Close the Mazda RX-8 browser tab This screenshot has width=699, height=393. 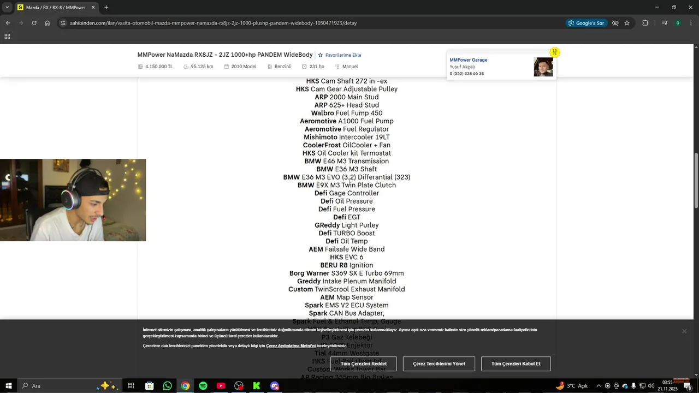(x=93, y=8)
